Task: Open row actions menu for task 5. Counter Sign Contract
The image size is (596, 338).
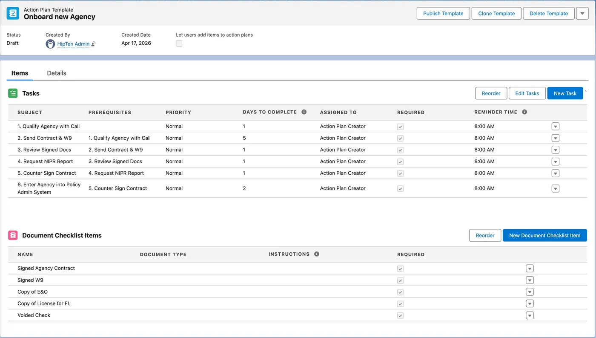Action: pos(555,173)
